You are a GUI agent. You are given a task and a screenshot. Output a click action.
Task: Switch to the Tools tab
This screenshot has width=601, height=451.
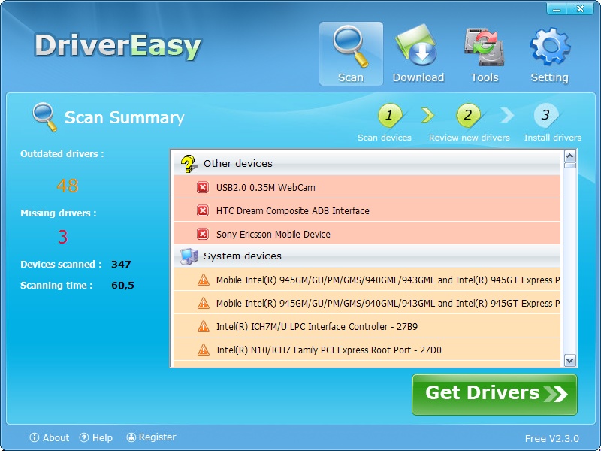(485, 47)
